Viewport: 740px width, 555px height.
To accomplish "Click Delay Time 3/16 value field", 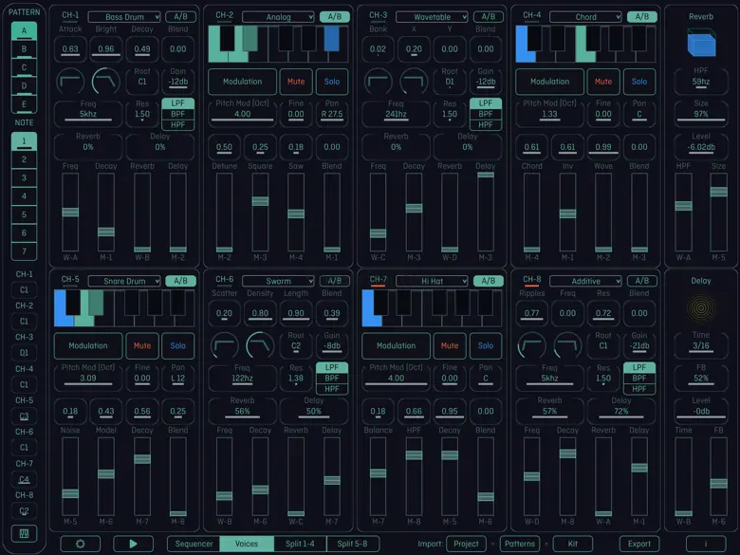I will coord(701,346).
